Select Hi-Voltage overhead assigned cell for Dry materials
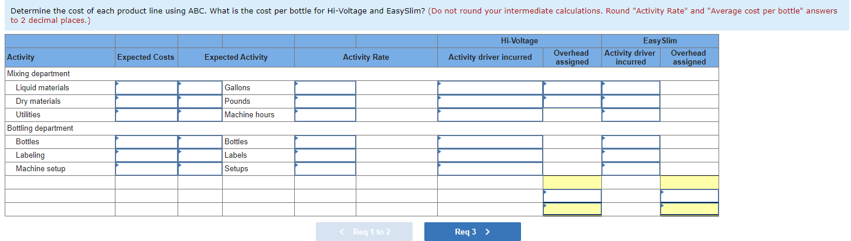This screenshot has width=851, height=241. pyautogui.click(x=572, y=101)
